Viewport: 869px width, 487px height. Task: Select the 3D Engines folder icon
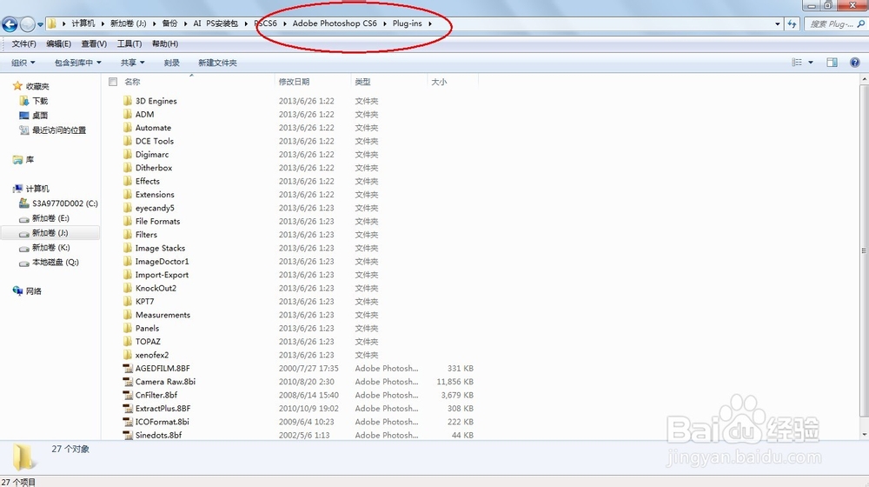[x=128, y=100]
